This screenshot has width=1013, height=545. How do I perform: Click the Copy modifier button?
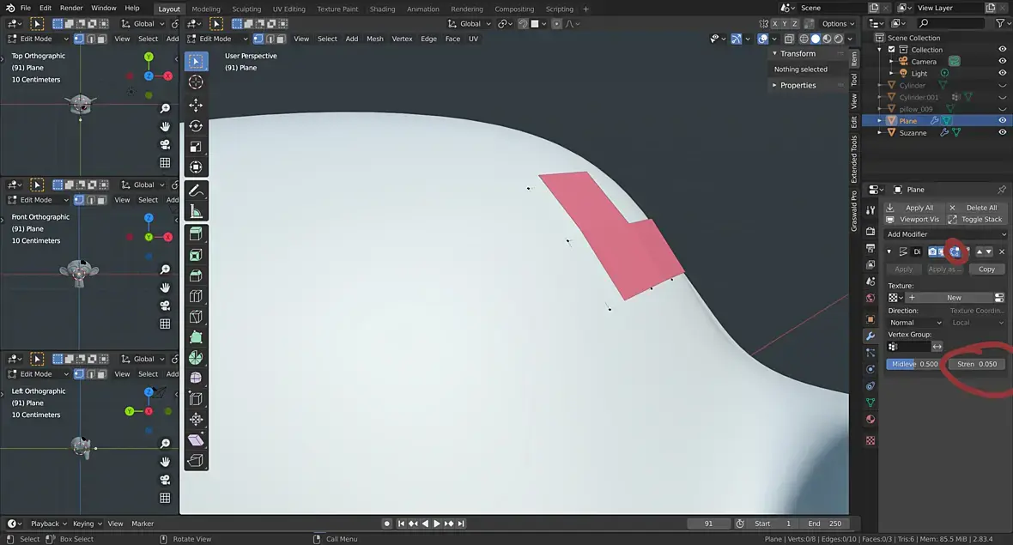coord(986,269)
